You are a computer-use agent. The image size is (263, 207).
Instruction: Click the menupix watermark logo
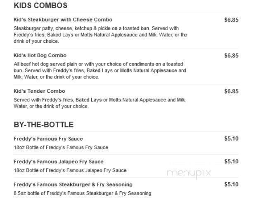[x=189, y=173]
